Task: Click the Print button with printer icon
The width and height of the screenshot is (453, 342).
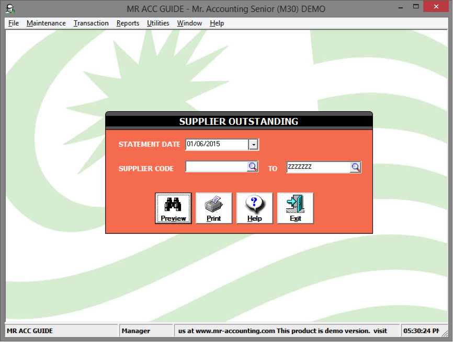Action: click(x=214, y=208)
